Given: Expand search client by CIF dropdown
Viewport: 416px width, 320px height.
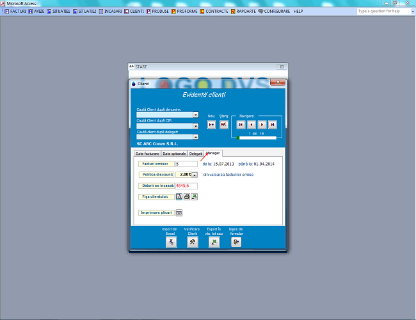Looking at the screenshot, I should click(196, 126).
